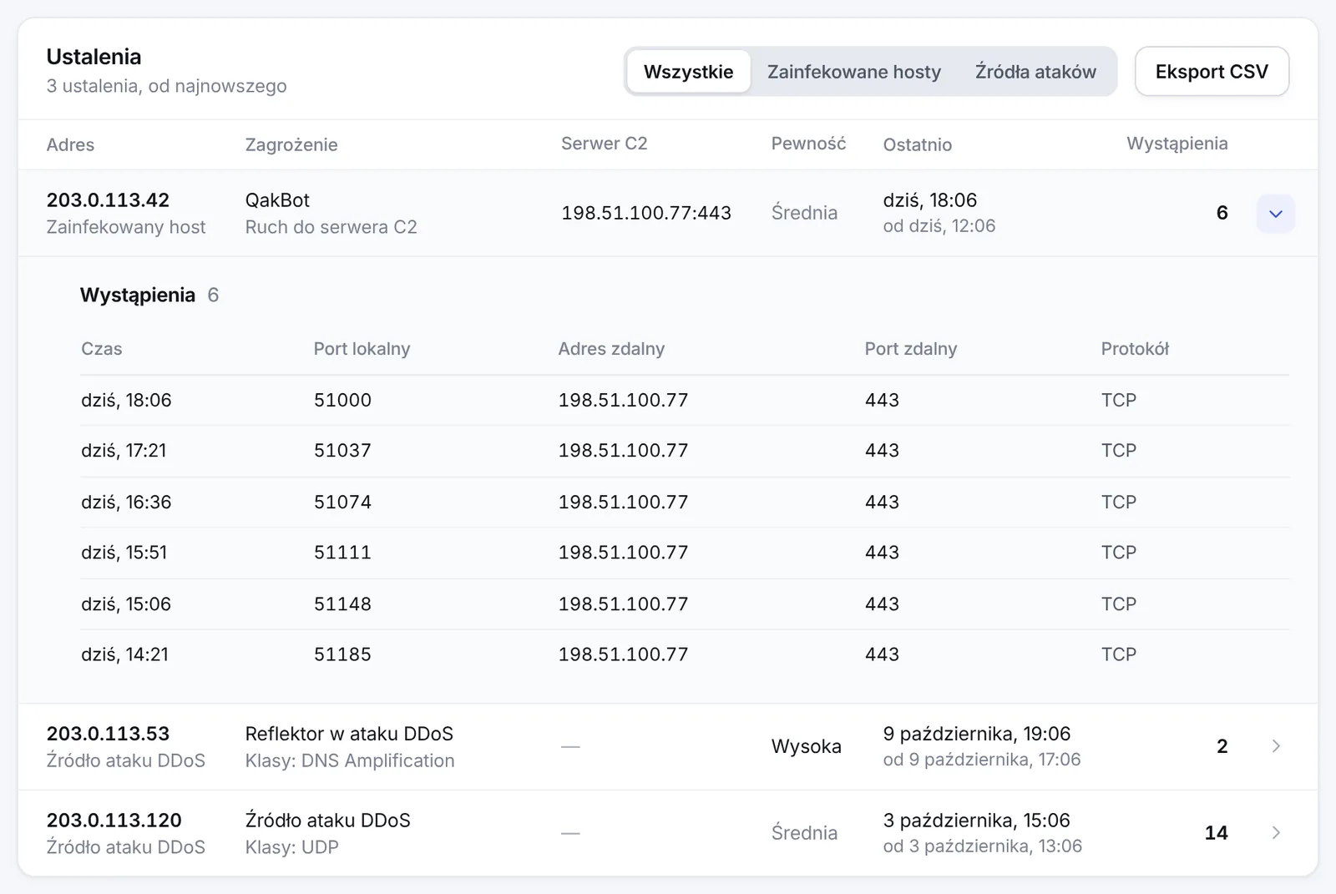This screenshot has width=1336, height=894.
Task: Collapse the 203.0.113.42 finding row
Action: click(1275, 214)
